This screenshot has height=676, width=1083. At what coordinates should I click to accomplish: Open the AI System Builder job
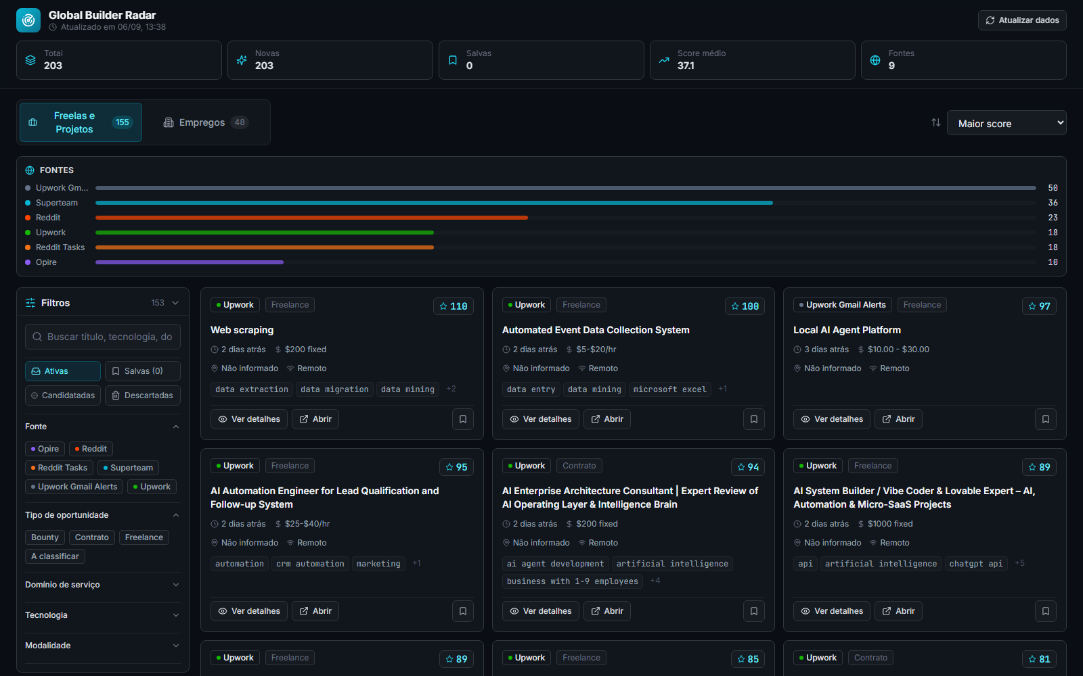click(898, 611)
